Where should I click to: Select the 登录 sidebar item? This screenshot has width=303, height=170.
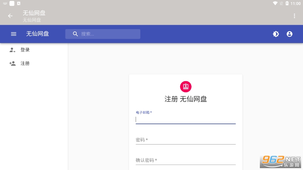coord(25,50)
